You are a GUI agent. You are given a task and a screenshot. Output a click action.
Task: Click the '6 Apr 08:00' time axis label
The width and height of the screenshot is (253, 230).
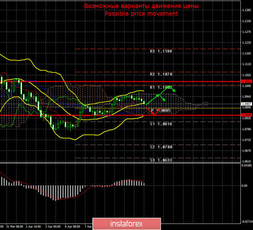(x=73, y=227)
